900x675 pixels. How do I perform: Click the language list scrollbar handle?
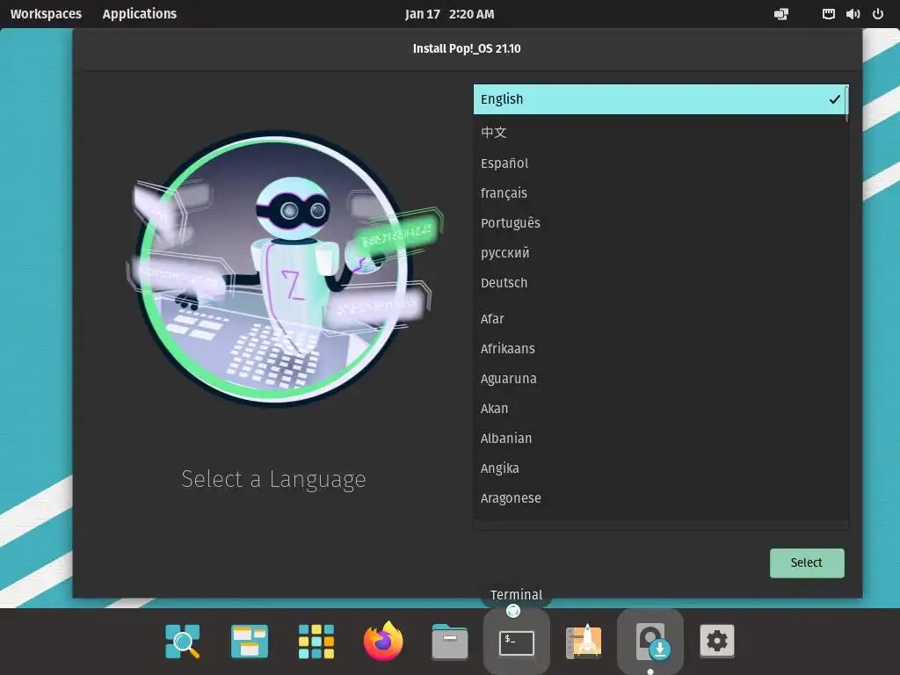click(x=846, y=104)
